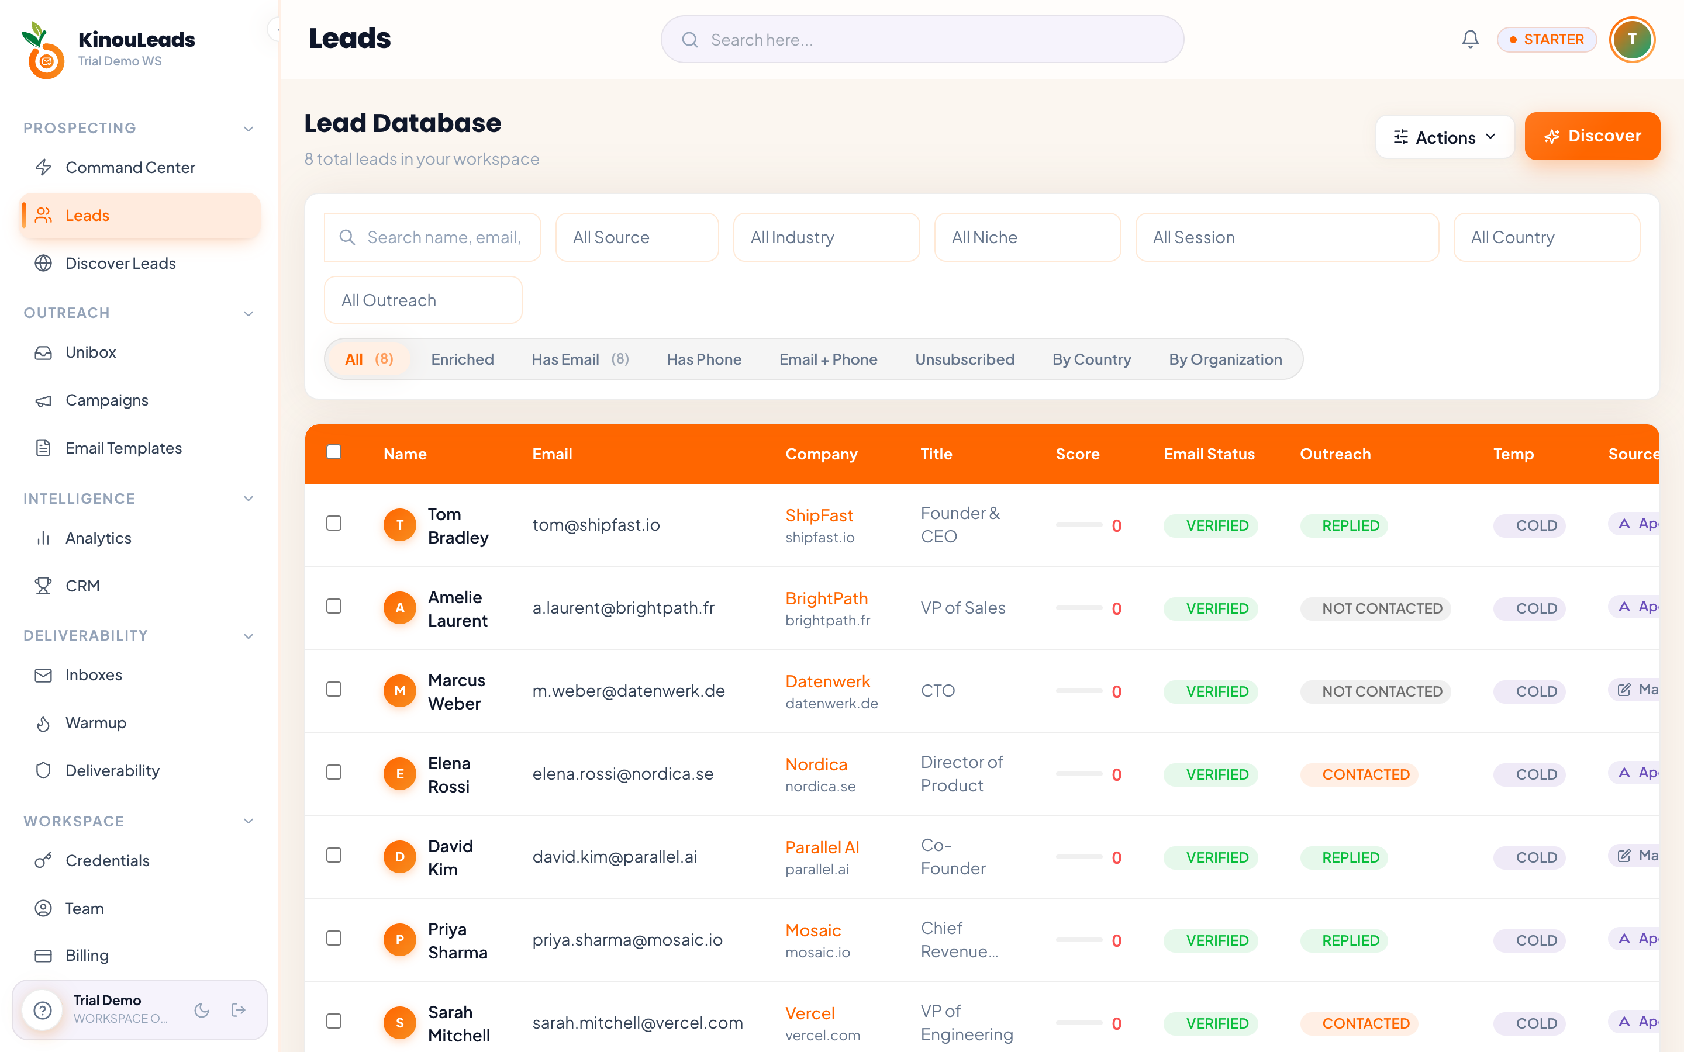1684x1052 pixels.
Task: Switch to Unsubscribed tab
Action: point(964,359)
